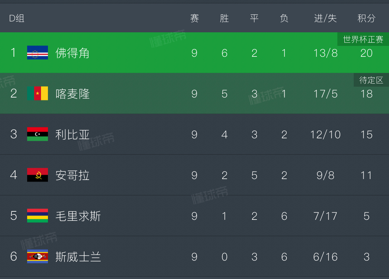389x279 pixels.
Task: Click the Libya flag icon
Action: (37, 134)
